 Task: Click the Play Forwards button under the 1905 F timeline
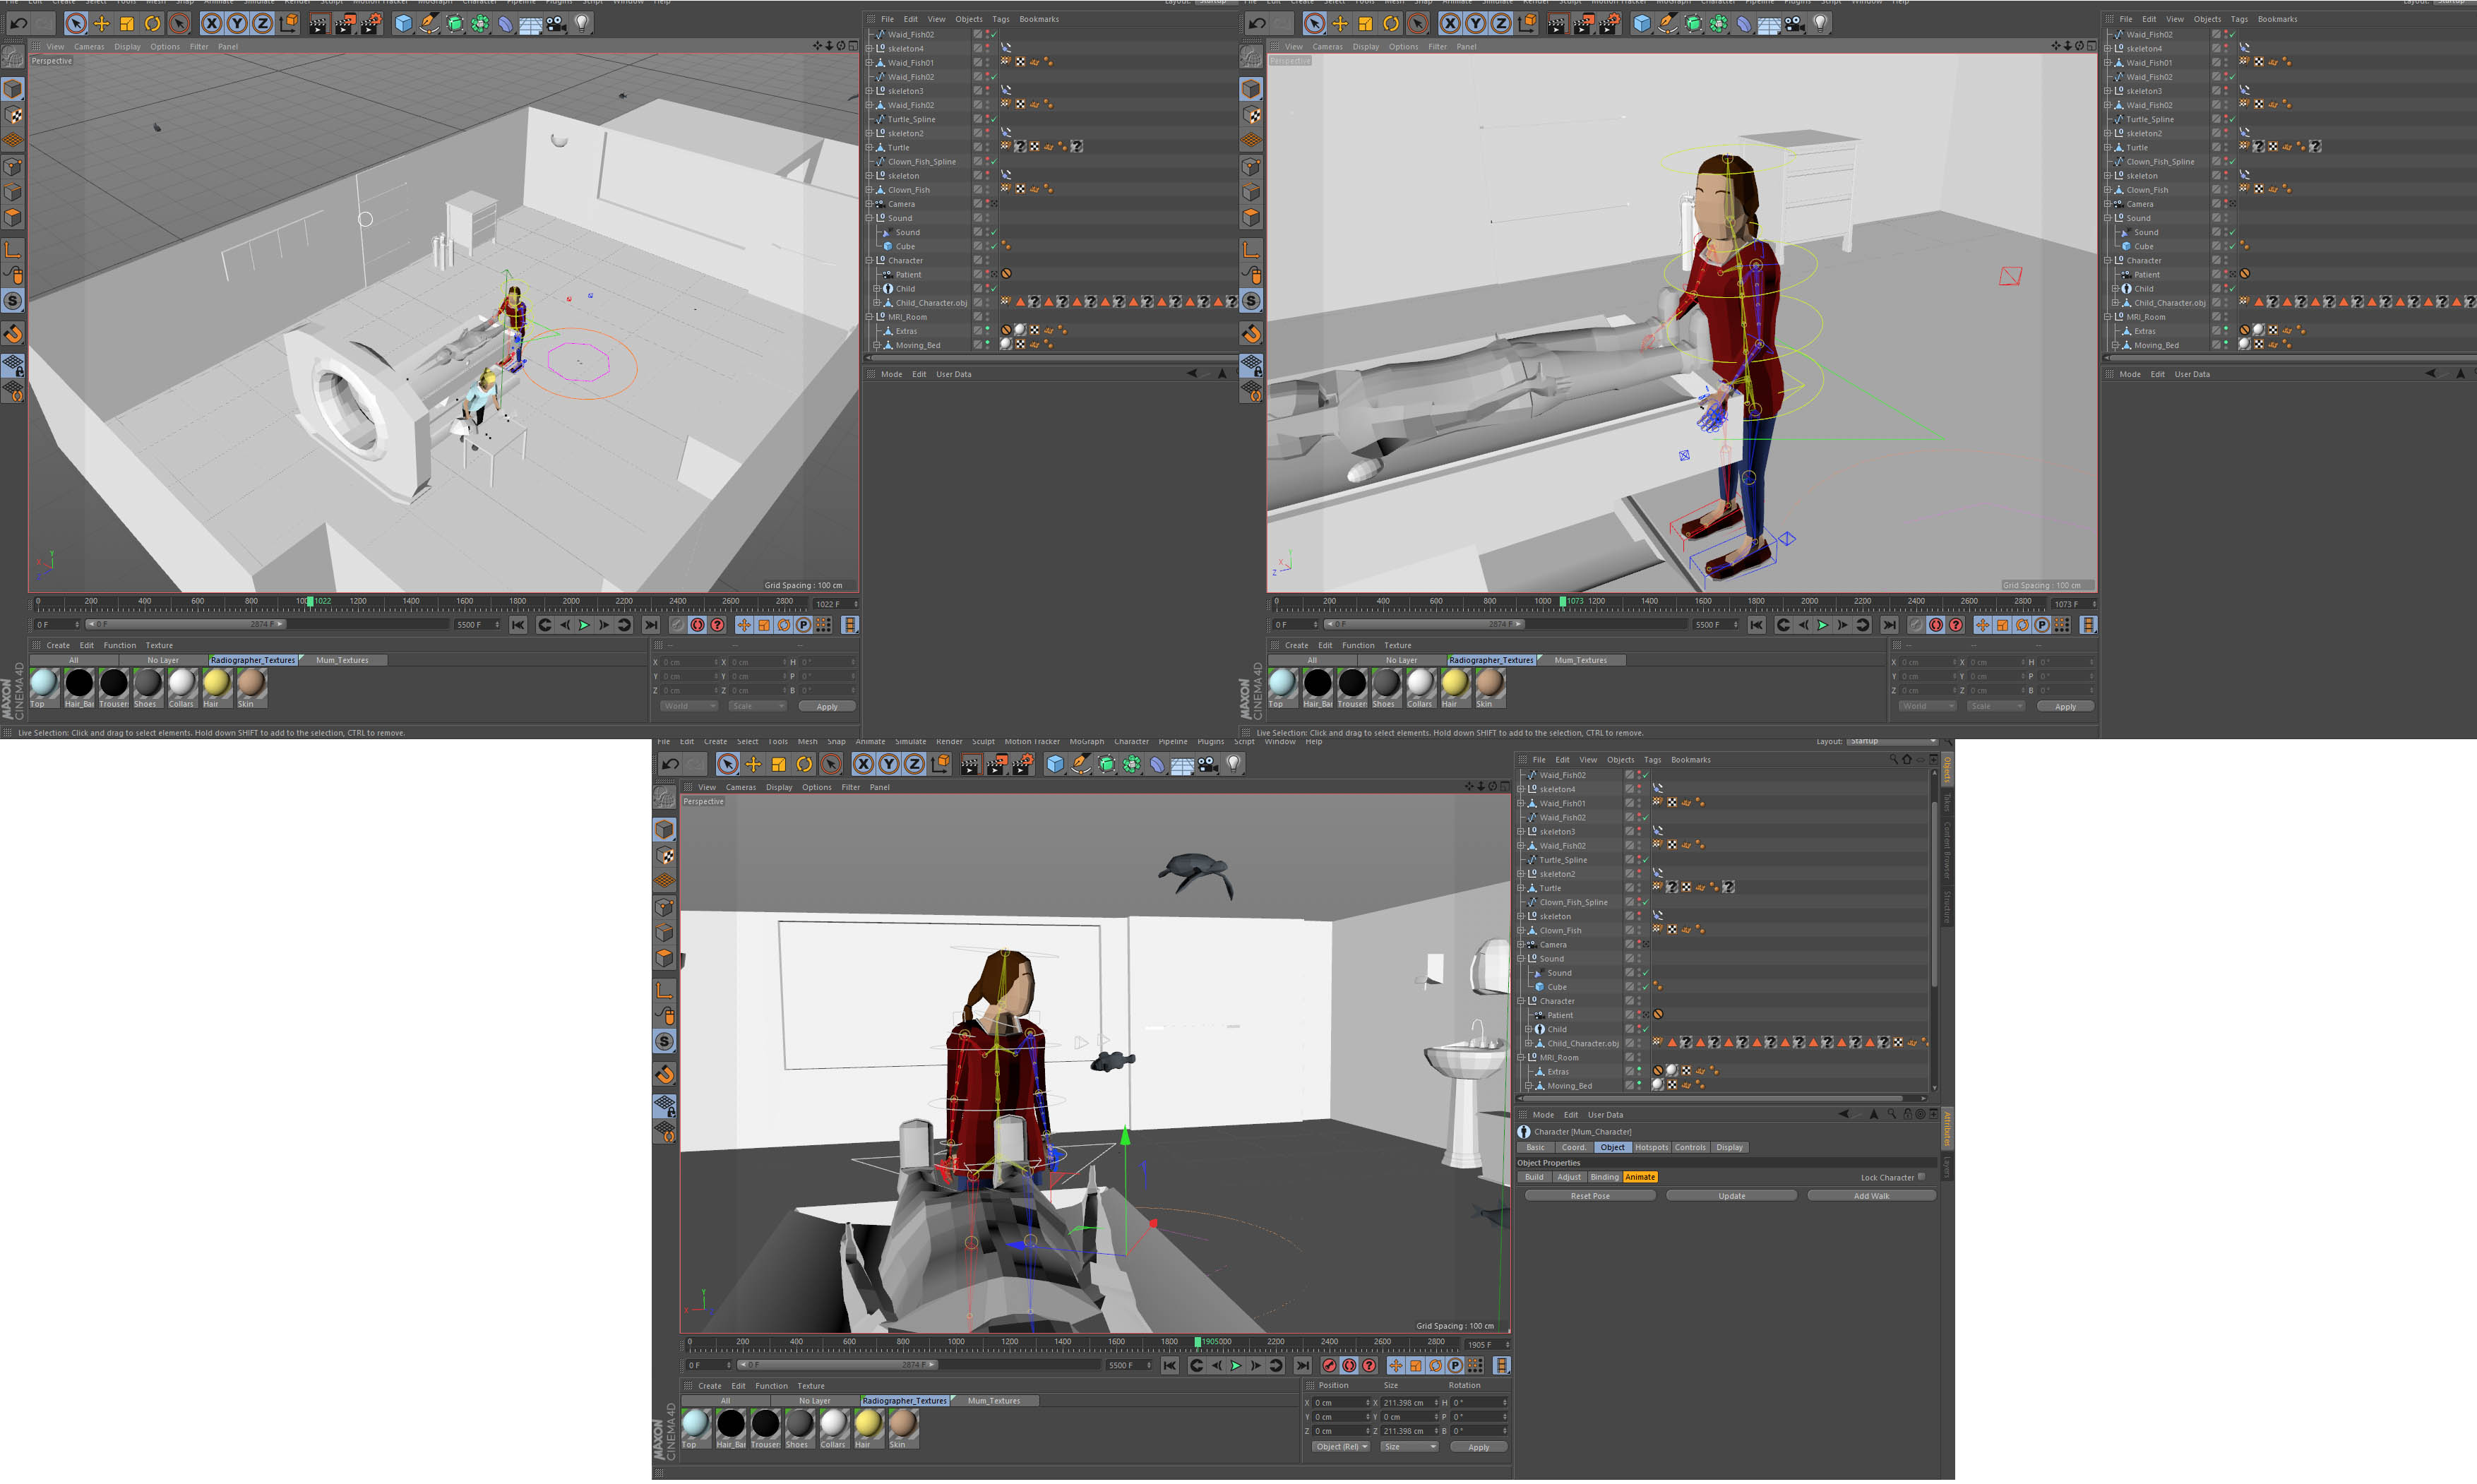point(1236,1365)
